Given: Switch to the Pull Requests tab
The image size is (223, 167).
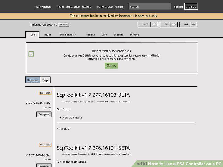Looking at the screenshot, I should coord(68,35).
